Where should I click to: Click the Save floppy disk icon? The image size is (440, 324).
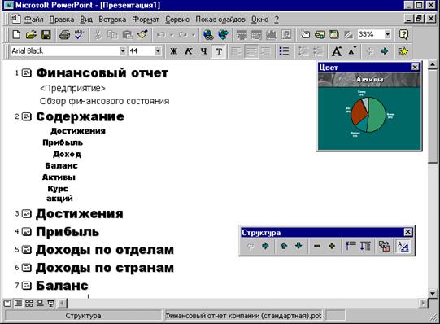pos(46,35)
